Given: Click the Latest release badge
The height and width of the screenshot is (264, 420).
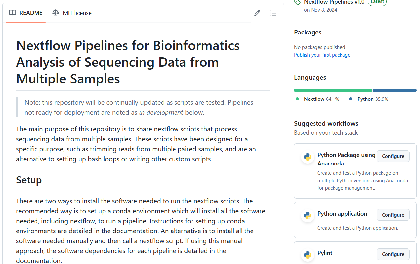Looking at the screenshot, I should (x=377, y=2).
